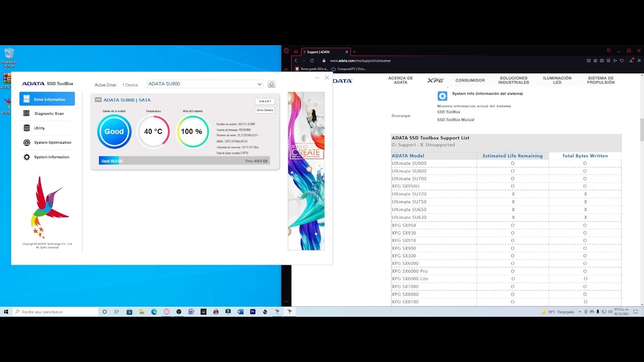Open the S.M.A.R.T. details button
Viewport: 644px width, 362px height.
[x=265, y=101]
